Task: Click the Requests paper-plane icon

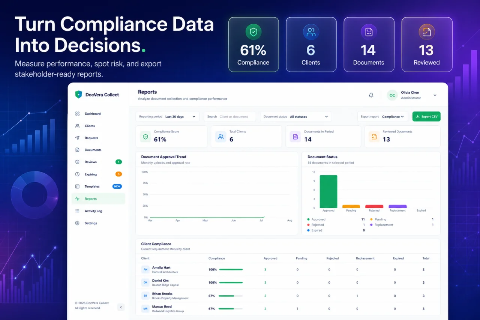Action: (77, 138)
